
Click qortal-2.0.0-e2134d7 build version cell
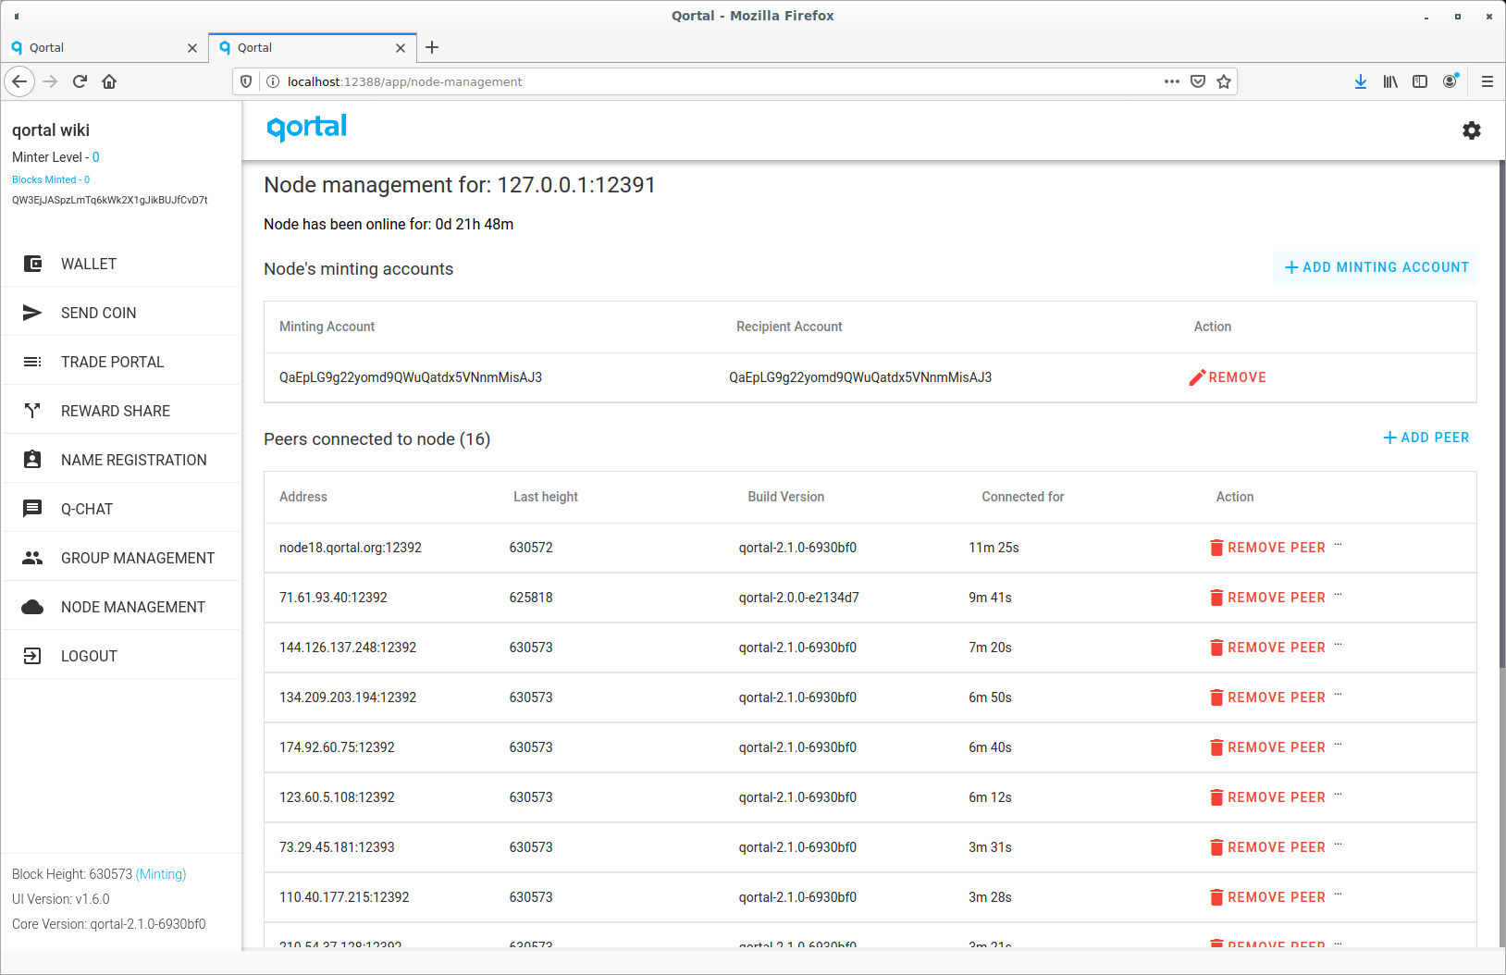point(799,598)
